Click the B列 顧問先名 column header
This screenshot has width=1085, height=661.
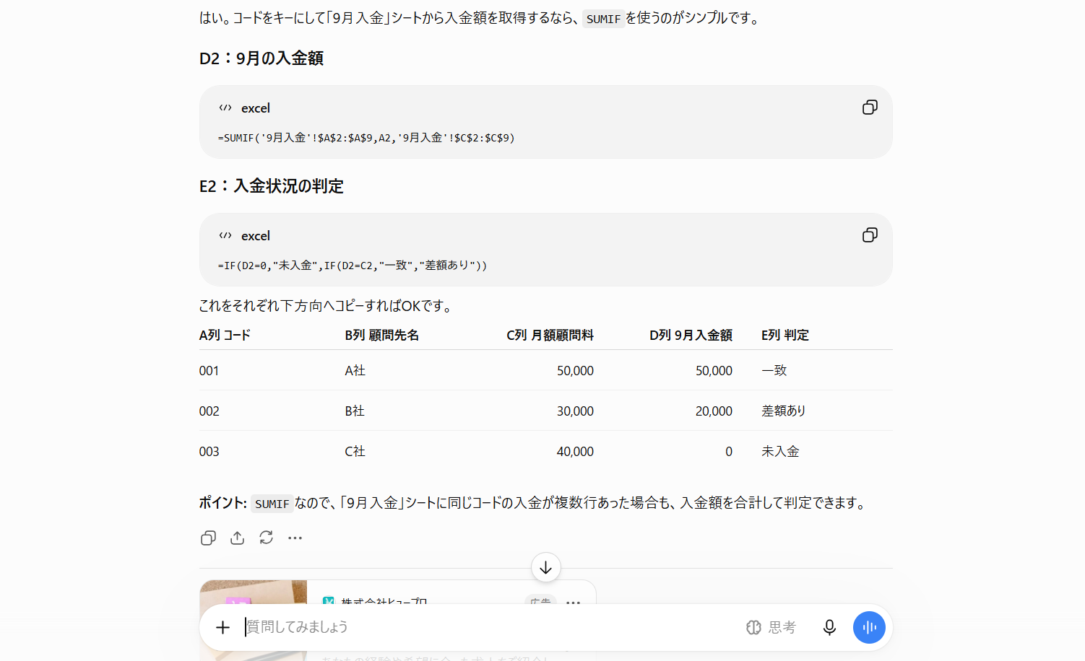pyautogui.click(x=381, y=335)
